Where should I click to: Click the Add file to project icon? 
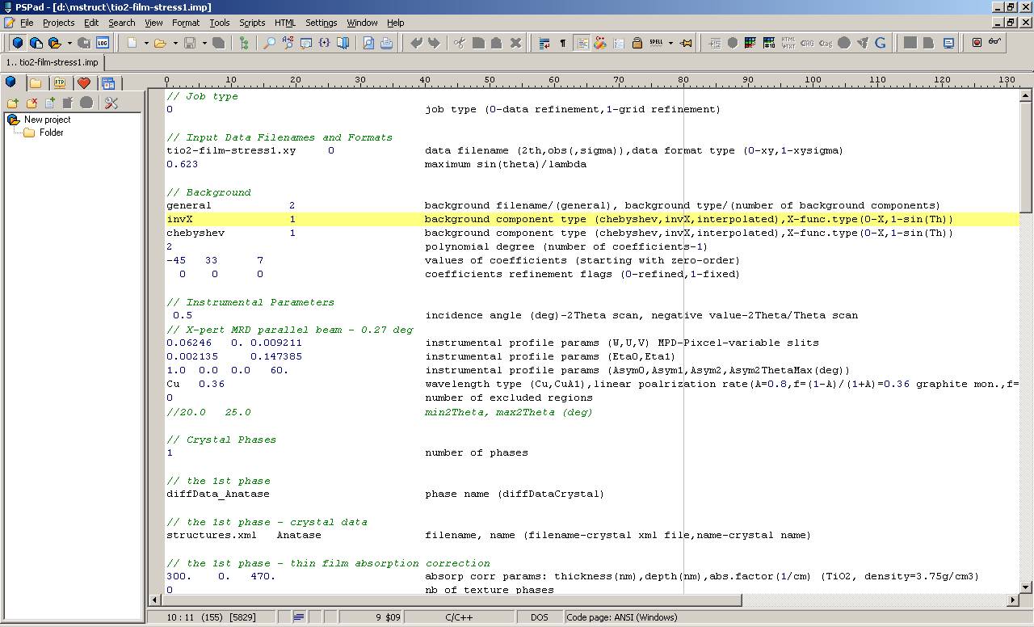(50, 103)
